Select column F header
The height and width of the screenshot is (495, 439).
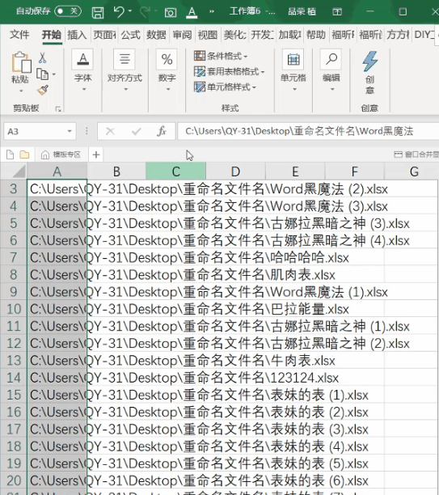click(354, 171)
